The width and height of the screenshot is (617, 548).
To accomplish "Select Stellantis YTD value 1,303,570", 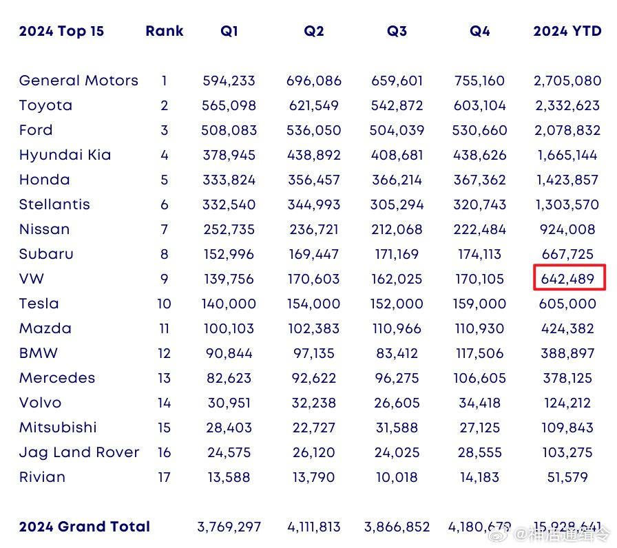I will click(x=567, y=205).
